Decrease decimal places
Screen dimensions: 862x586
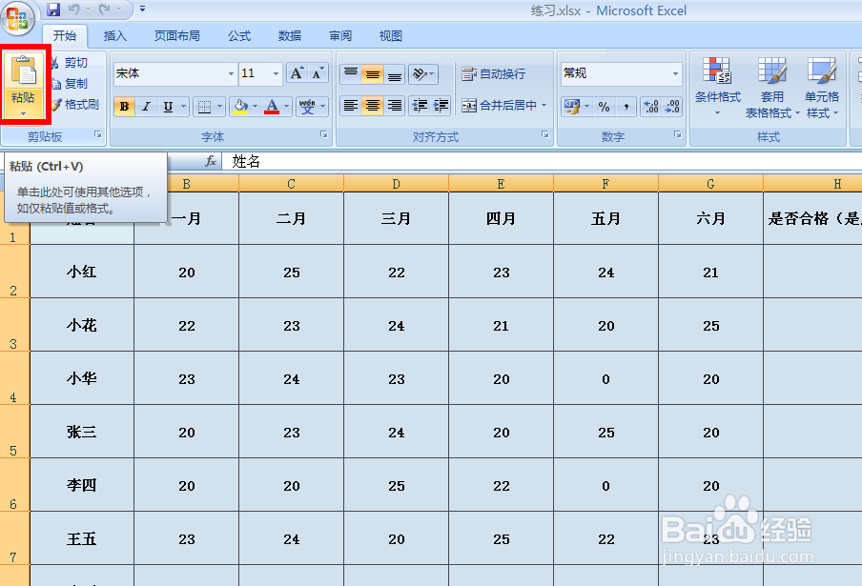pyautogui.click(x=672, y=107)
